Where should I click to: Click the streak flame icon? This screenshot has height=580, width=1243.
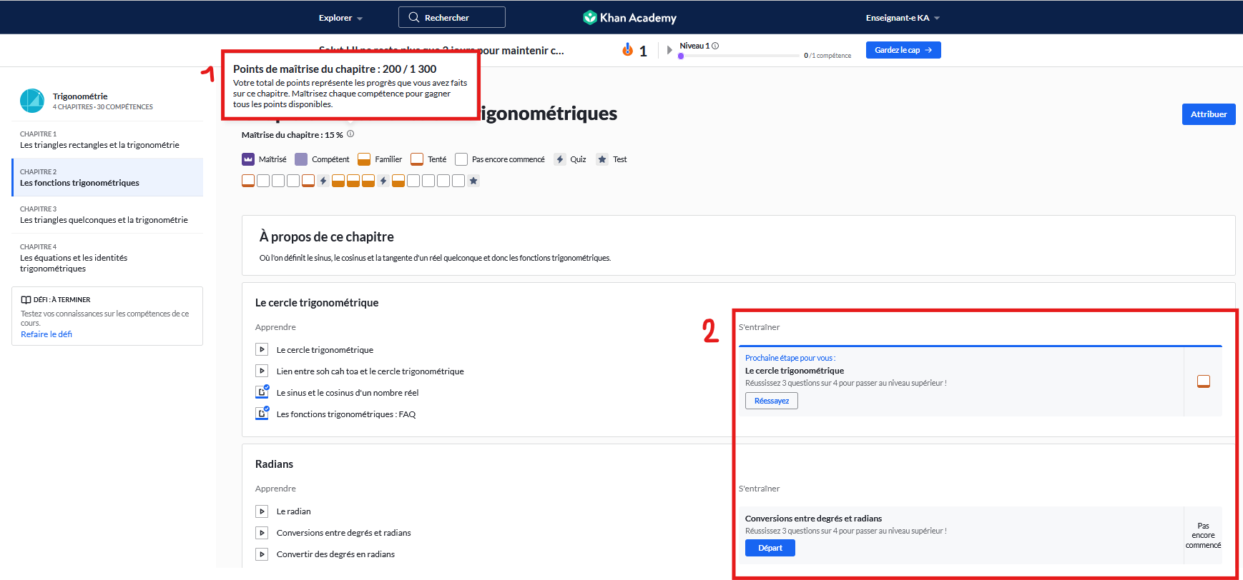click(x=628, y=49)
